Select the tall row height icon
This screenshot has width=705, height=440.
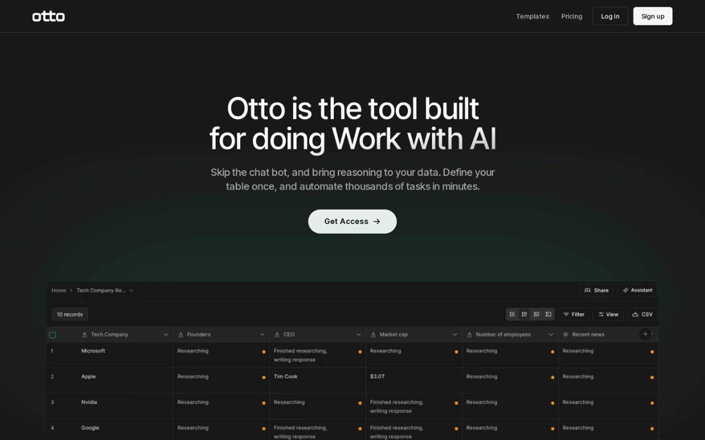[536, 314]
